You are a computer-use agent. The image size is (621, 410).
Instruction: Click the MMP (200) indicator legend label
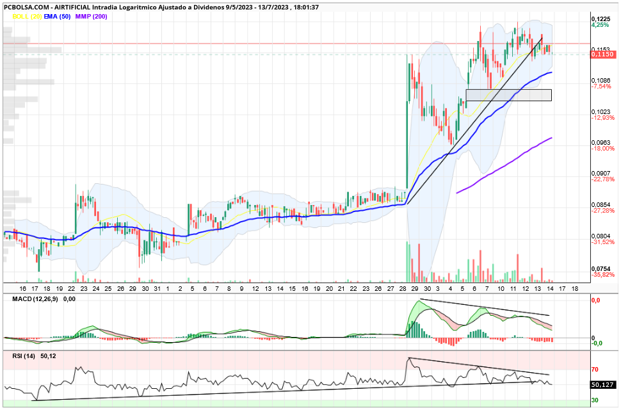point(91,16)
